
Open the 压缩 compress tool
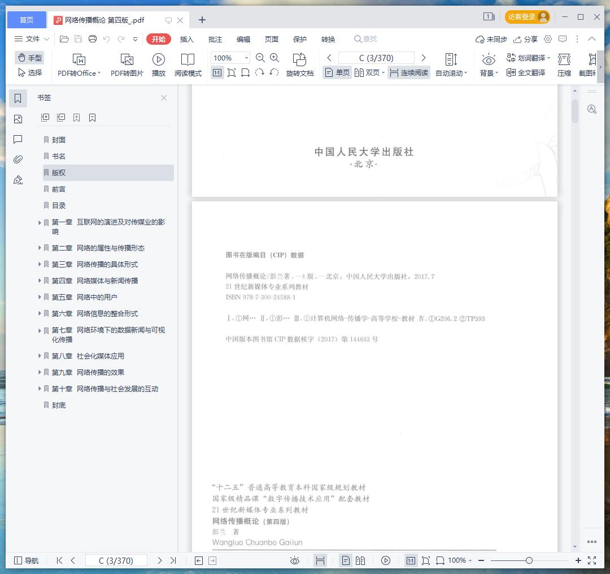[564, 64]
